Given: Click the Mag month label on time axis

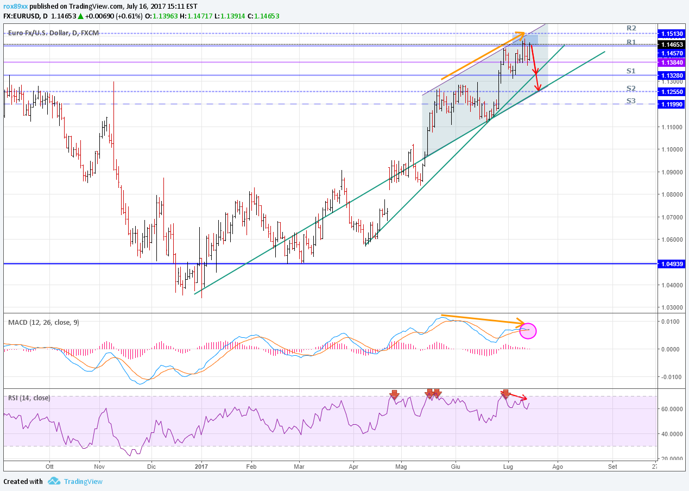Looking at the screenshot, I should tap(401, 466).
